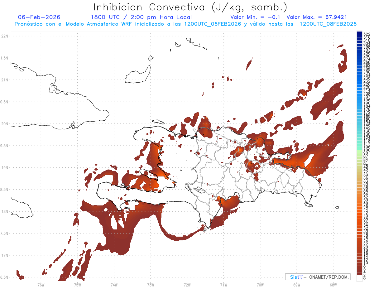Click the '76W' longitude label

pos(41,284)
